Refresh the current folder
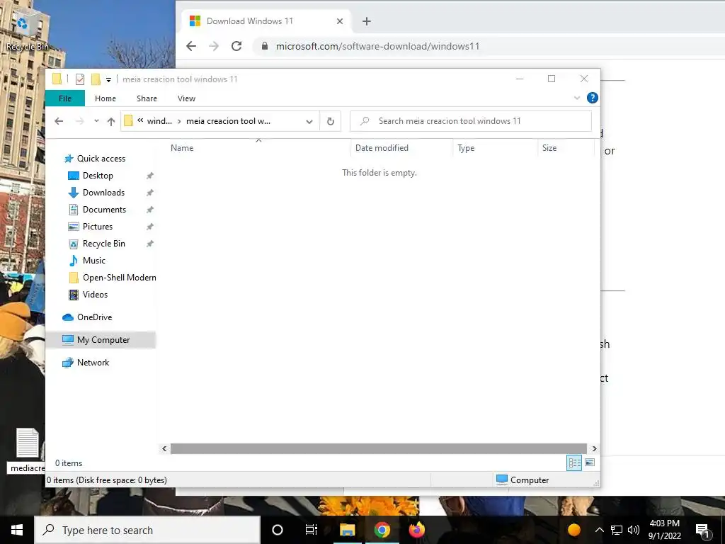The width and height of the screenshot is (725, 544). tap(330, 121)
